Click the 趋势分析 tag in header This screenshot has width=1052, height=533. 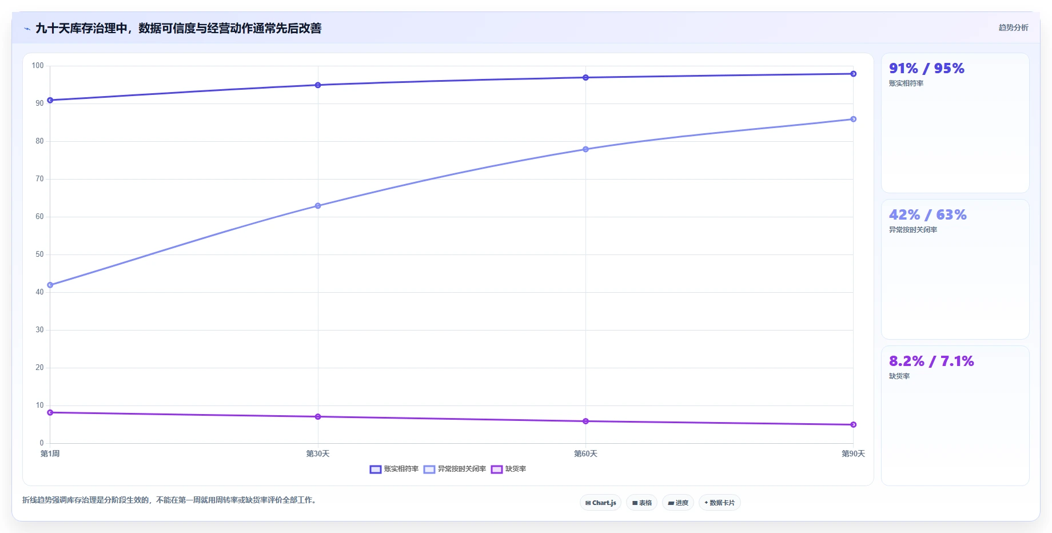coord(1013,27)
